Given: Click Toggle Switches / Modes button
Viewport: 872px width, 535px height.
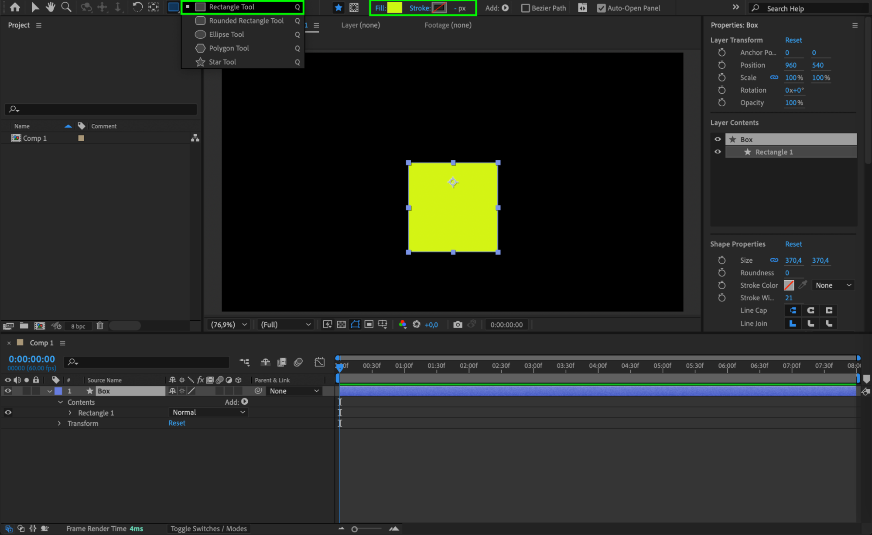Looking at the screenshot, I should [x=209, y=528].
